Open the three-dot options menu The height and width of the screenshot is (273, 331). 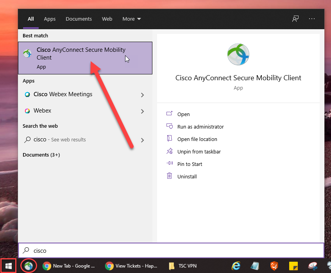pyautogui.click(x=312, y=19)
